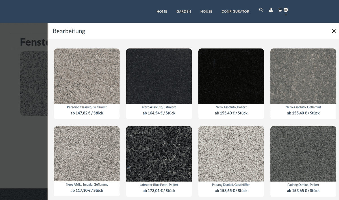Click the Labrador Blue Pearl, Poliert label
This screenshot has height=200, width=339.
click(x=159, y=185)
